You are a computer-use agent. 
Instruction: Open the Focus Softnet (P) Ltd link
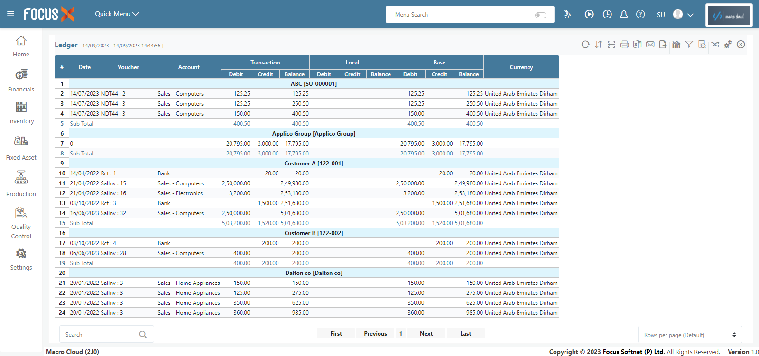click(633, 352)
